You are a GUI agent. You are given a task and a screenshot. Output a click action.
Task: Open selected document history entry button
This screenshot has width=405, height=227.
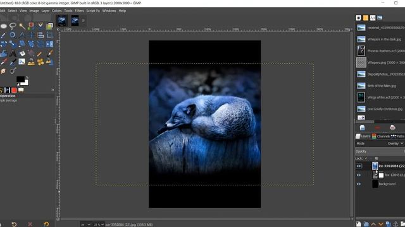[x=362, y=127]
